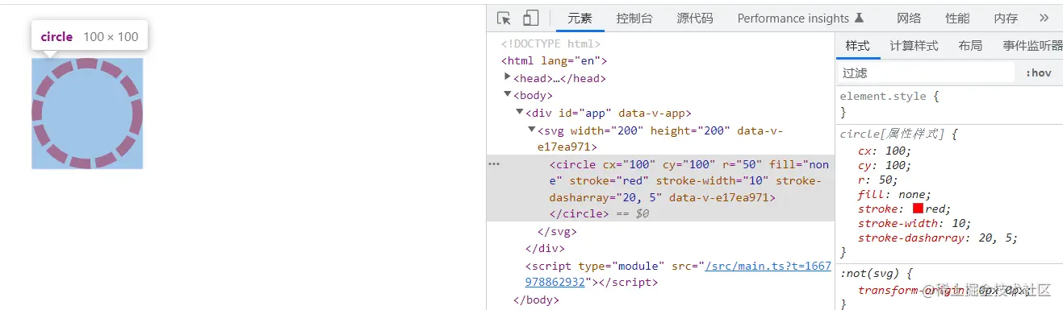
Task: Toggle the :hov element state button
Action: [1038, 72]
